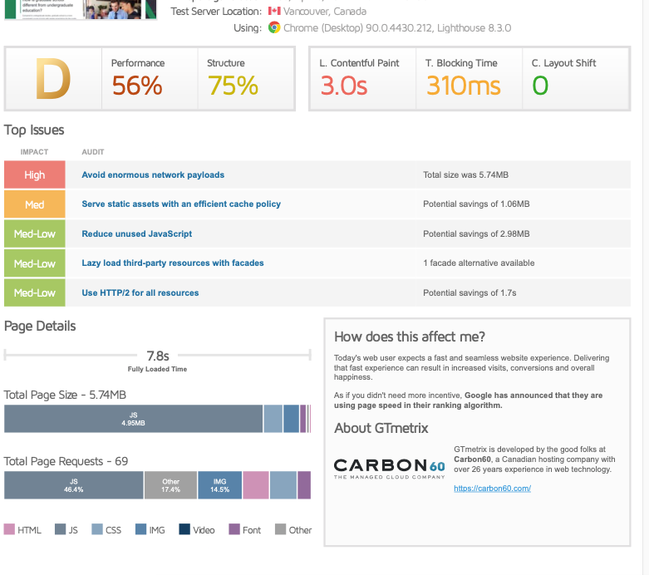The width and height of the screenshot is (649, 575).
Task: Click the 'Page Details' heading
Action: point(40,327)
